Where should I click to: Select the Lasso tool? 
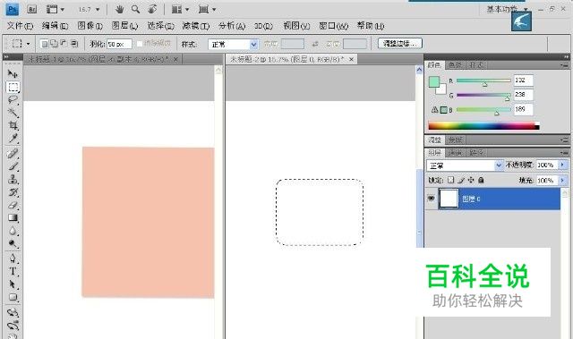(13, 99)
